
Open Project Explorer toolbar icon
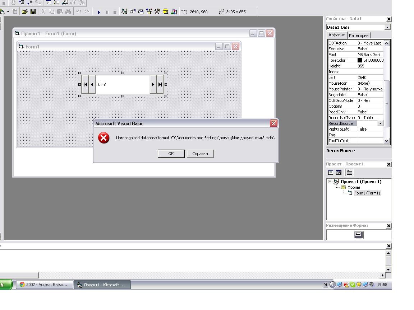pyautogui.click(x=124, y=11)
